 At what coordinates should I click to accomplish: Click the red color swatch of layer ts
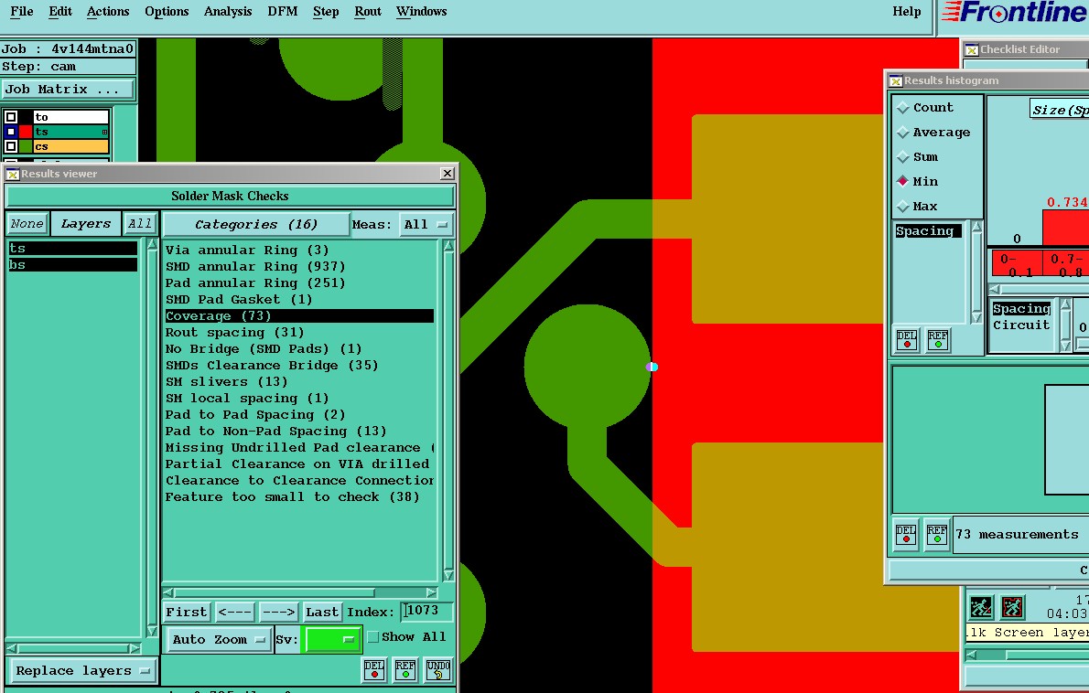coord(26,132)
